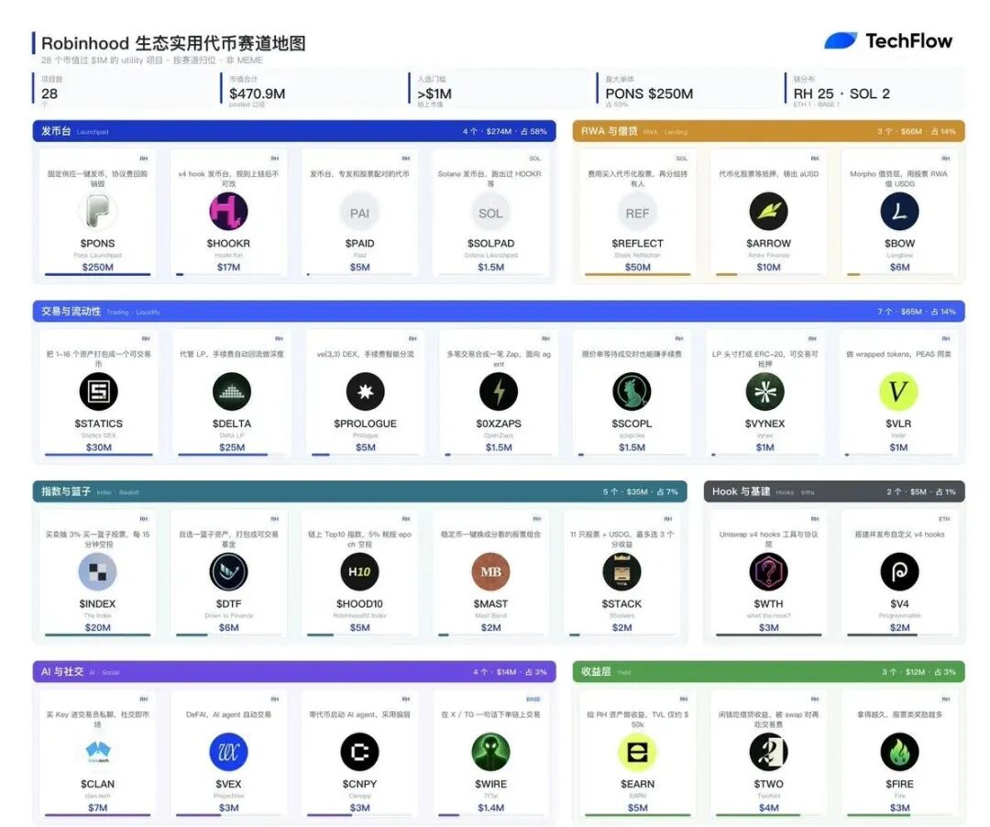The height and width of the screenshot is (827, 990).
Task: Click the $PONS market cap bar
Action: [x=97, y=275]
